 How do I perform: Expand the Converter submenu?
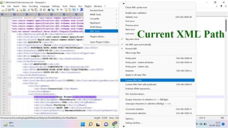pyautogui.click(x=102, y=19)
